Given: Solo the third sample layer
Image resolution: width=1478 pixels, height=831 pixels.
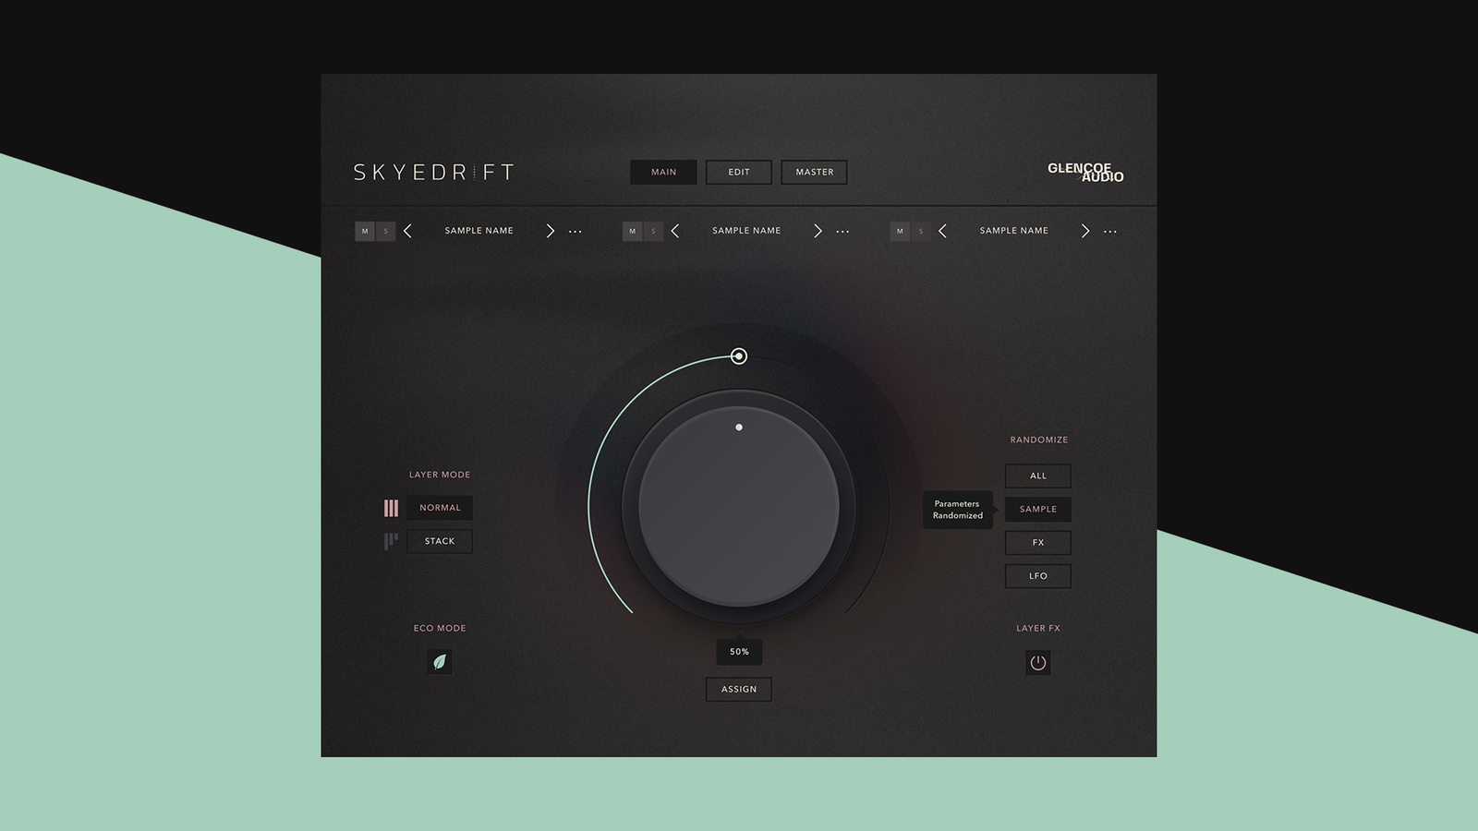Looking at the screenshot, I should [920, 231].
